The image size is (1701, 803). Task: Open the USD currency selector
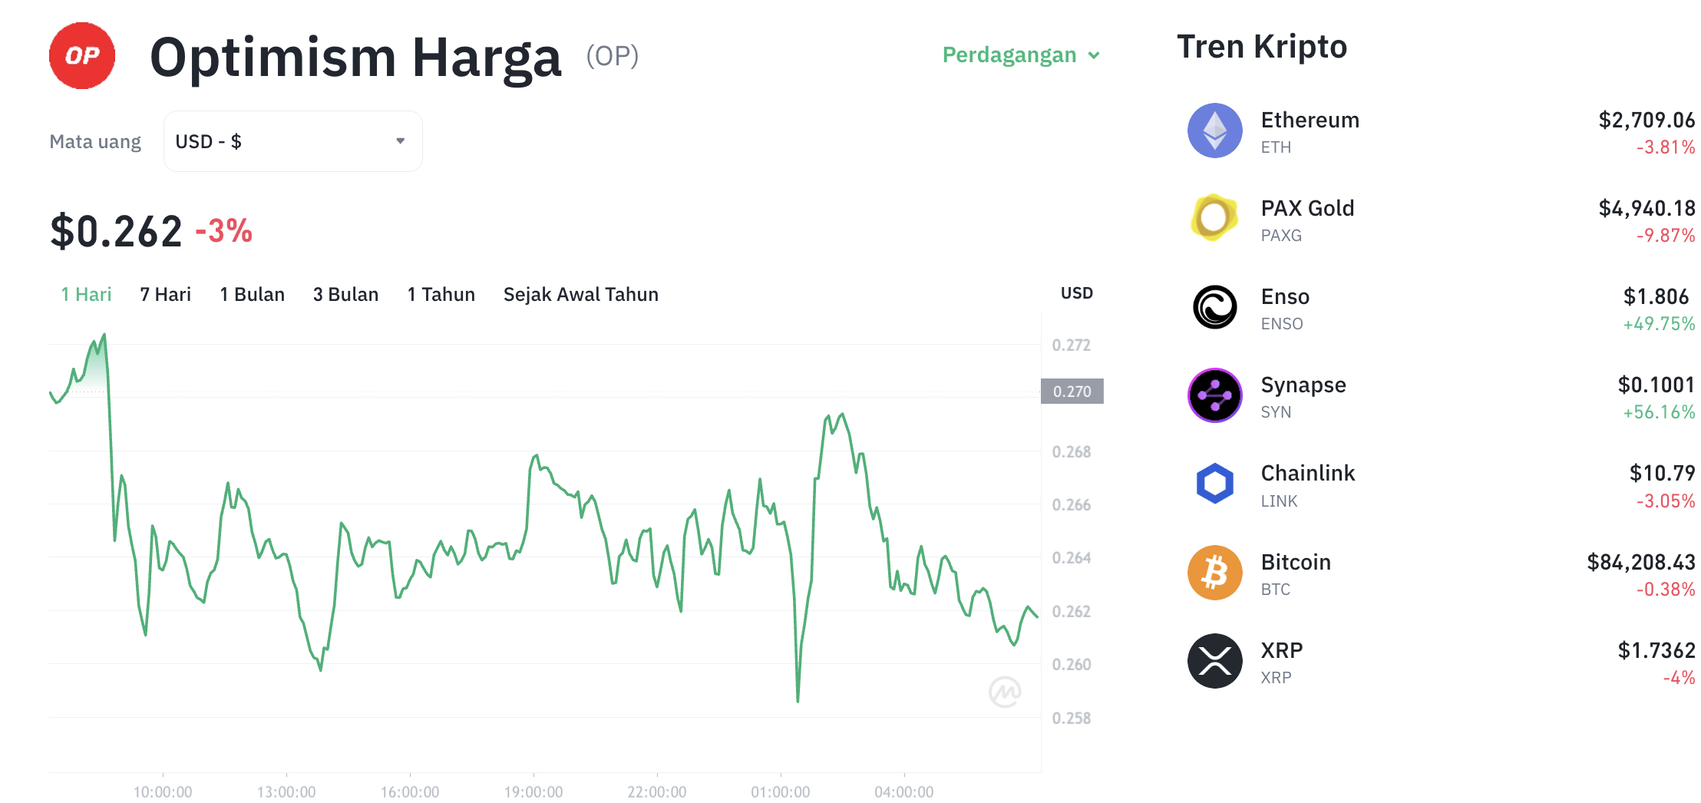(x=292, y=140)
